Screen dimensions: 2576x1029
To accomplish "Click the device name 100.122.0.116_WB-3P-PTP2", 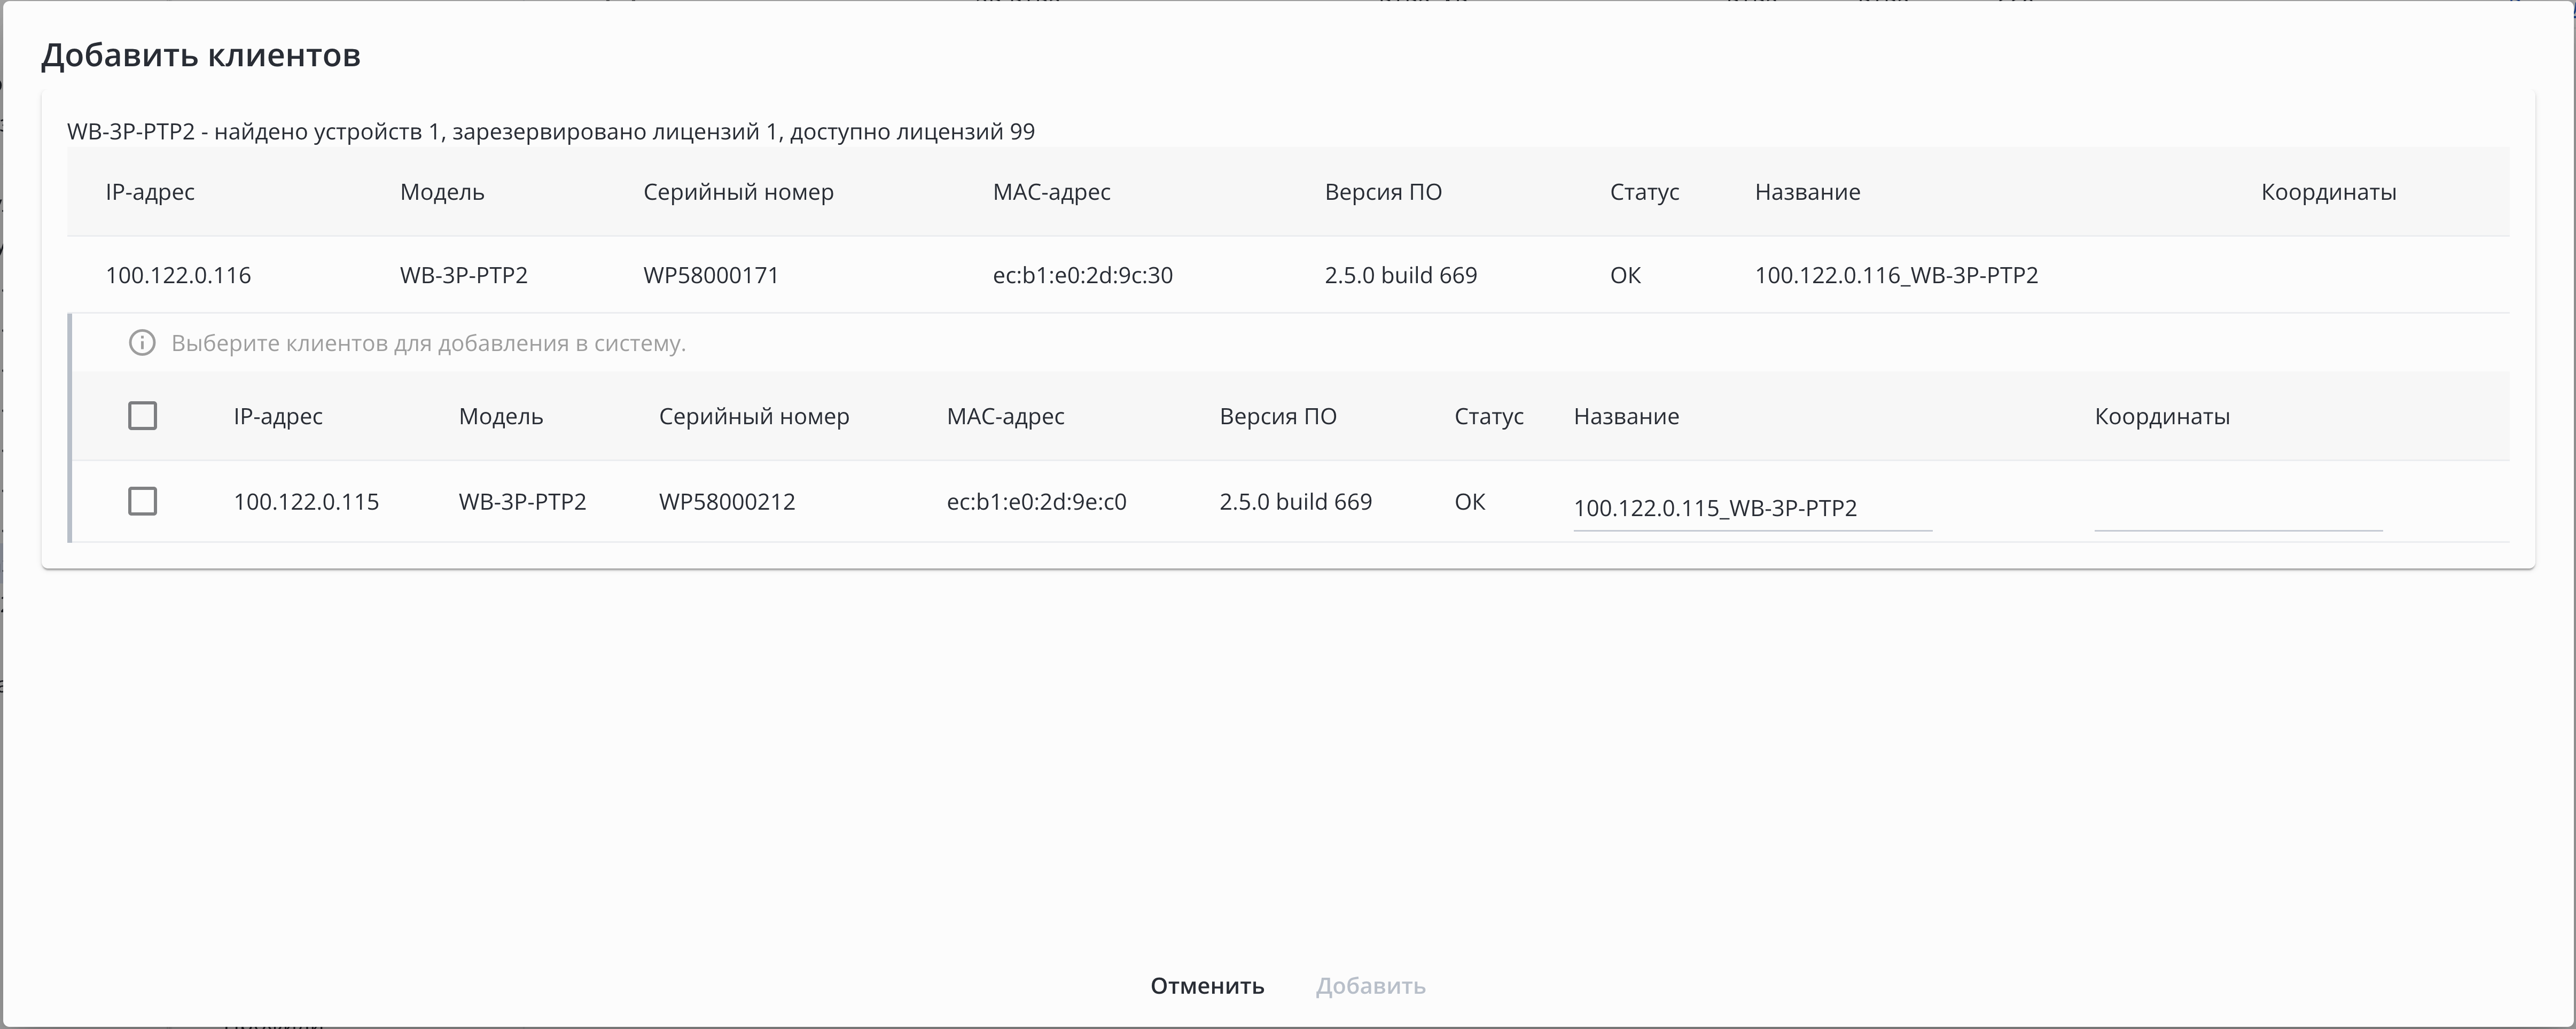I will 1895,275.
